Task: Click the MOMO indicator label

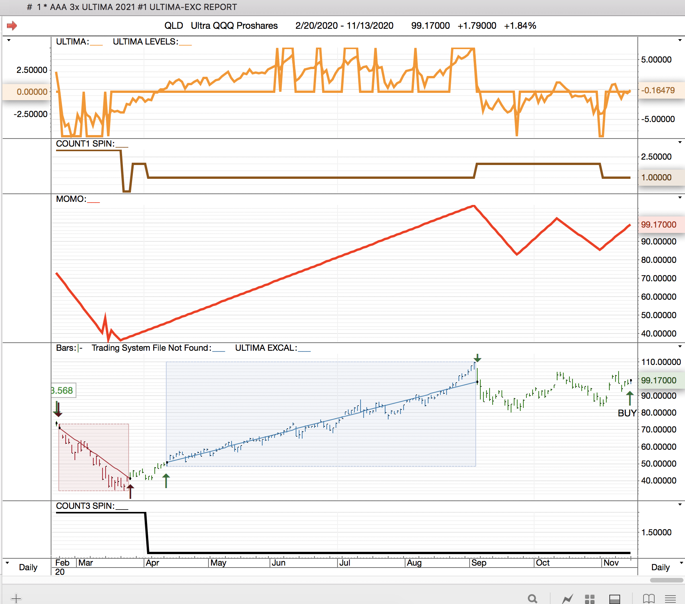Action: (71, 199)
